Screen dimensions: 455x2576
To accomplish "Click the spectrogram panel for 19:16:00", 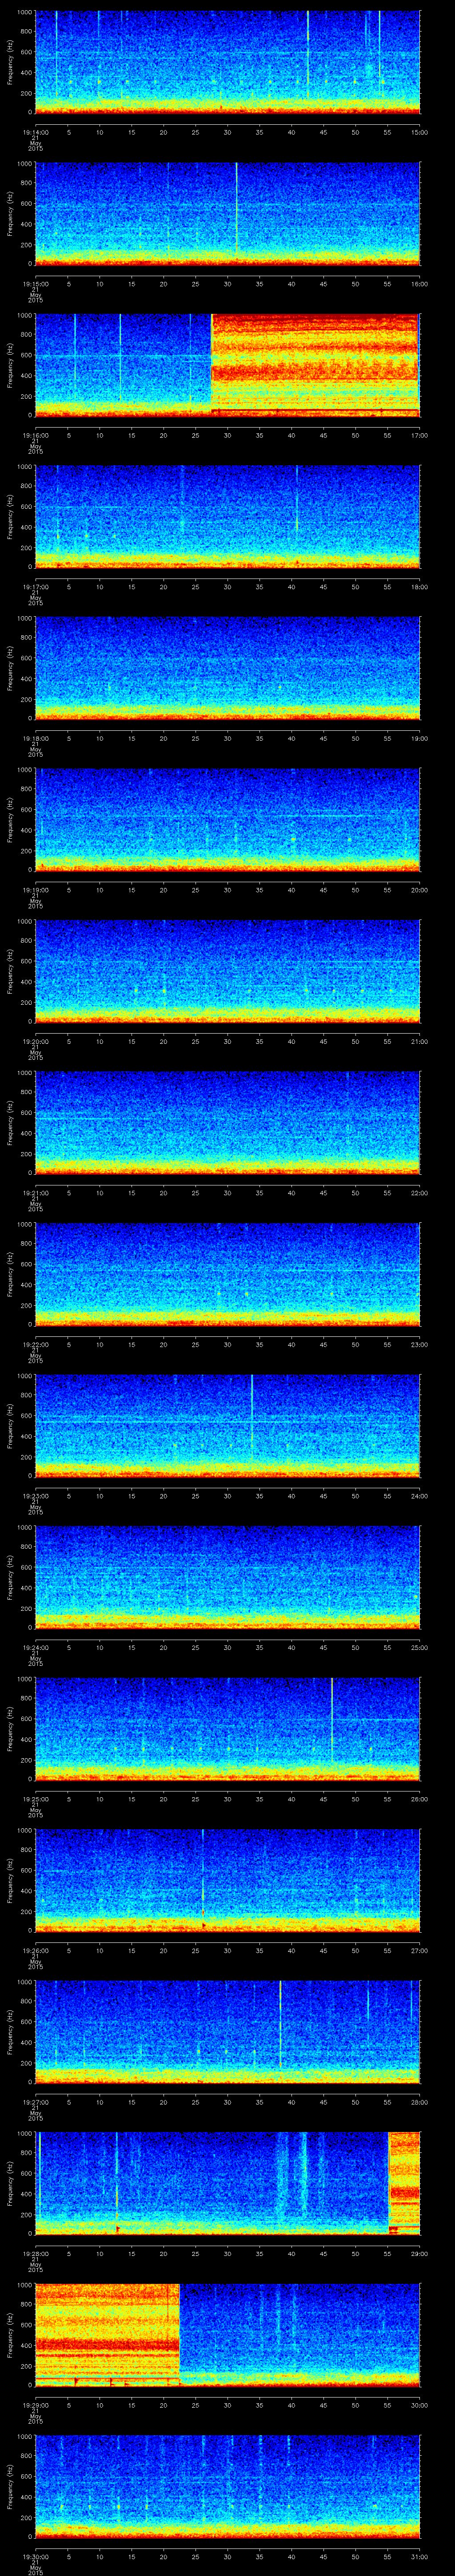I will point(227,365).
